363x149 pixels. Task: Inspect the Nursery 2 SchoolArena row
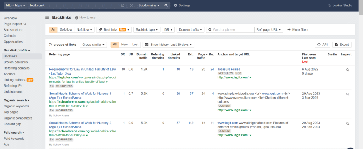click(347, 123)
